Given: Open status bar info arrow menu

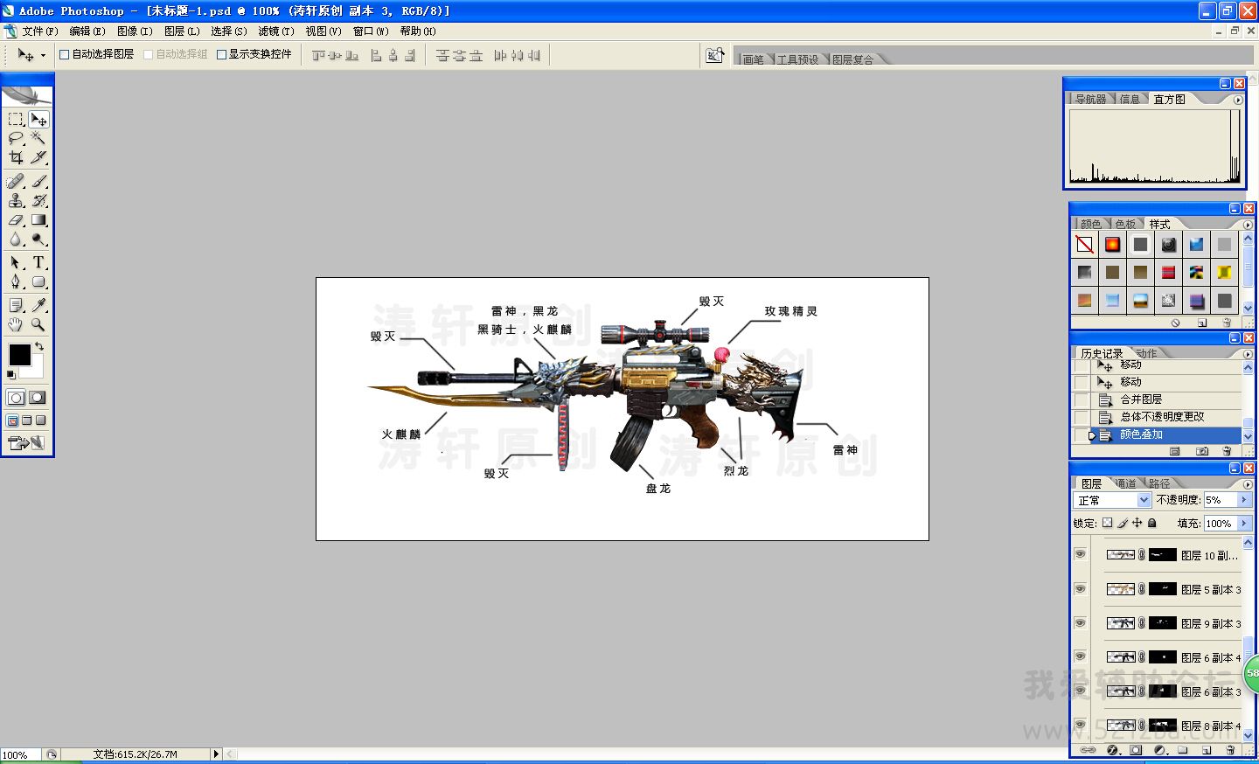Looking at the screenshot, I should point(216,754).
